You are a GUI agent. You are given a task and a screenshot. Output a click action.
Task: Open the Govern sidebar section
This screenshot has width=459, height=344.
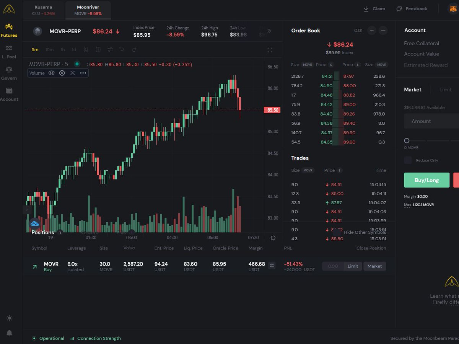[x=9, y=73]
